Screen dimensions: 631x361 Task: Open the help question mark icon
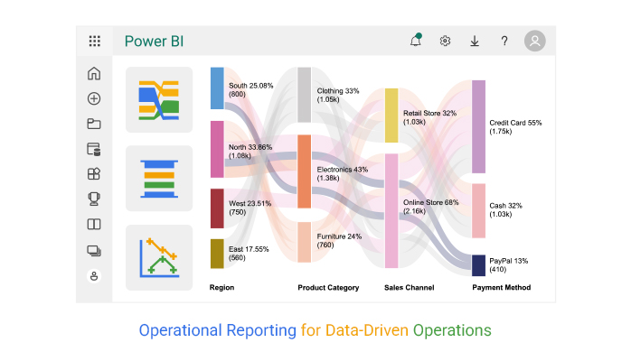tap(504, 42)
